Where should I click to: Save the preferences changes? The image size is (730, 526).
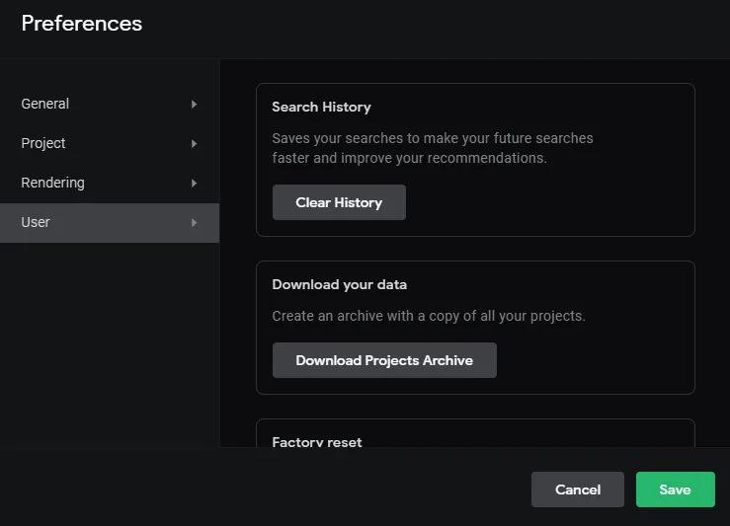(x=676, y=489)
